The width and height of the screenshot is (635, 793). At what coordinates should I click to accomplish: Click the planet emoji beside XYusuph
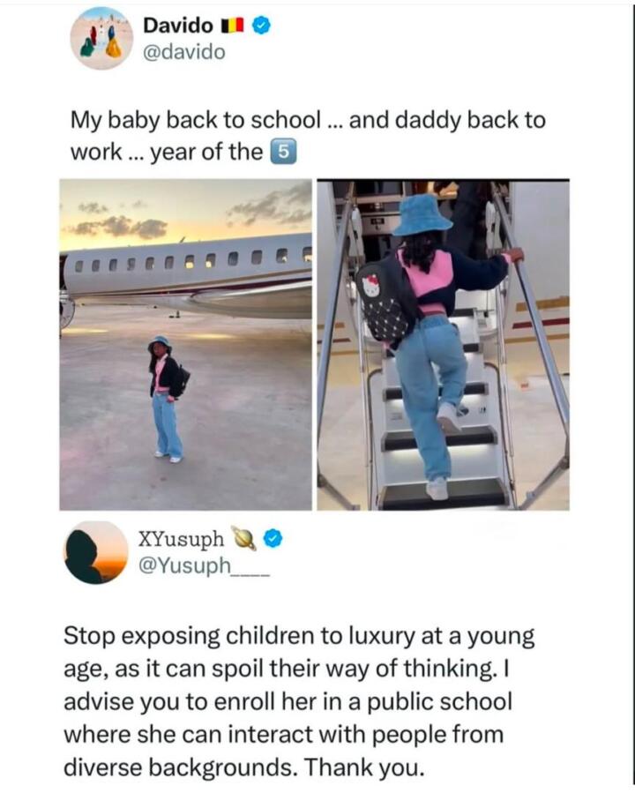pos(243,539)
